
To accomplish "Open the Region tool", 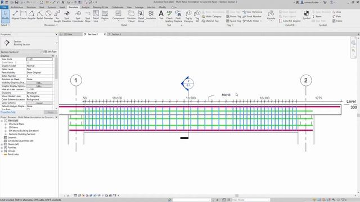I will point(105,15).
